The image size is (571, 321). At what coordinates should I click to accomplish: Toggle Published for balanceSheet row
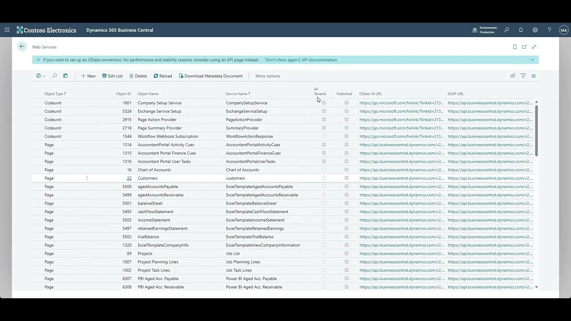(347, 203)
